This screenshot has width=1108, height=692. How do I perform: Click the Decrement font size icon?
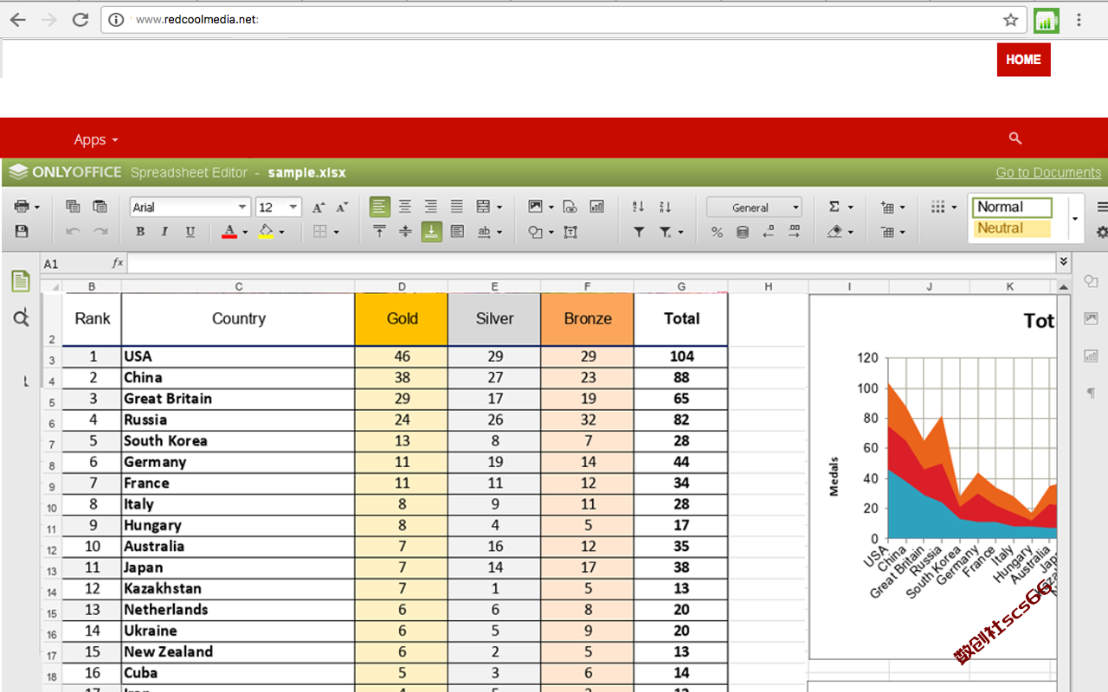click(342, 207)
